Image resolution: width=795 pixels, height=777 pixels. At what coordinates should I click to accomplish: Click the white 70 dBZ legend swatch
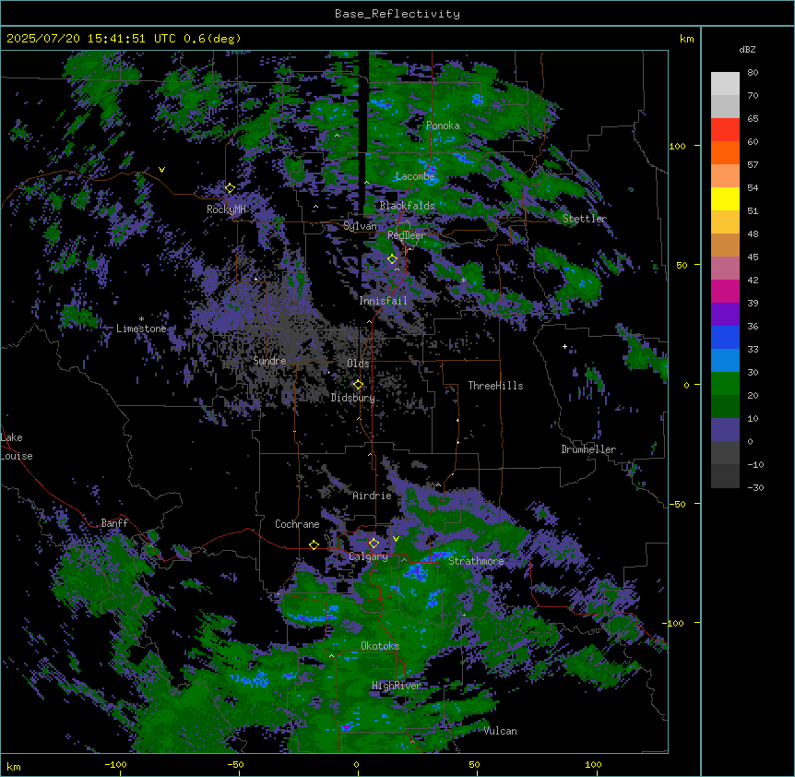point(725,83)
